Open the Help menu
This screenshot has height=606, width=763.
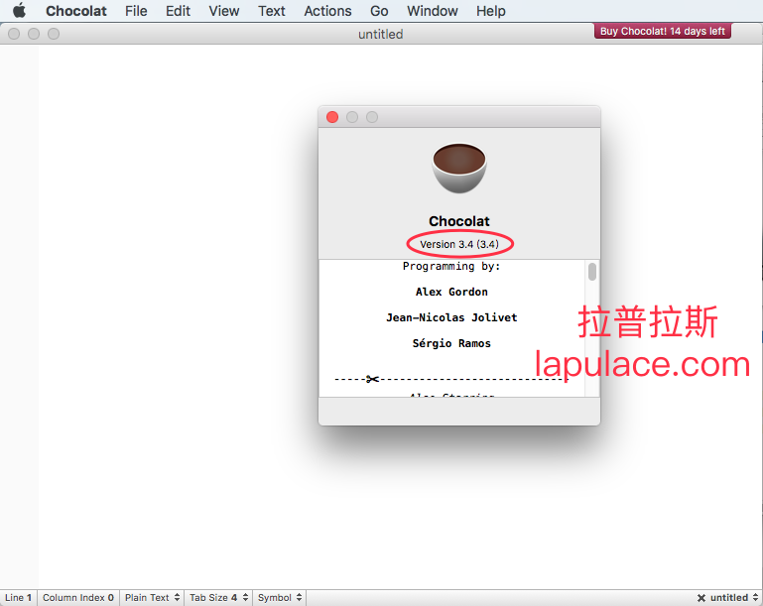[490, 11]
